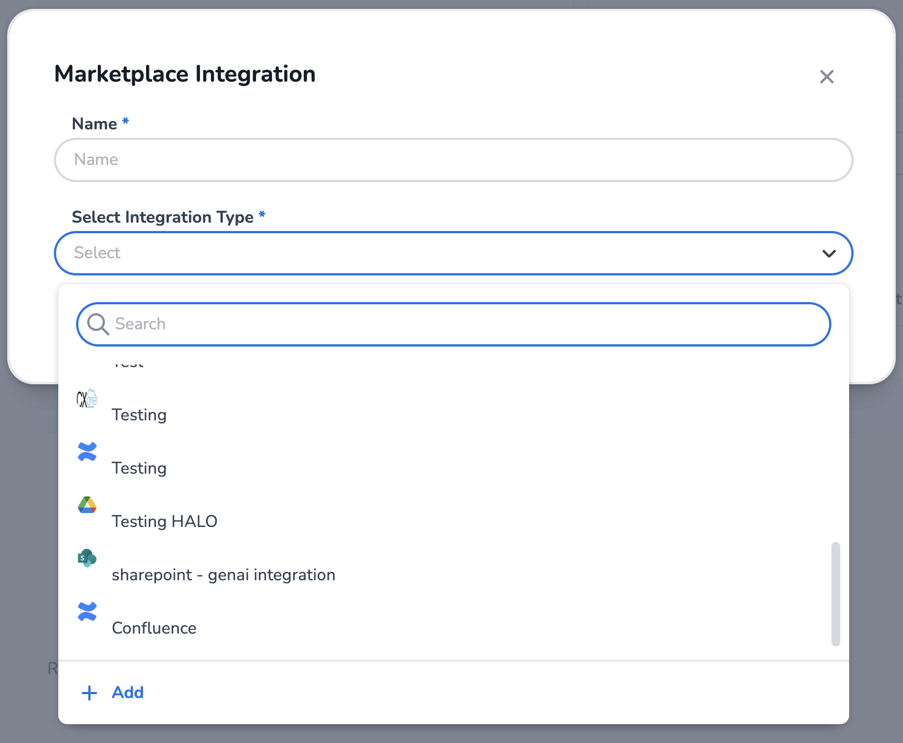The width and height of the screenshot is (903, 743).
Task: Click the dropdown list scrollbar thumb
Action: [x=835, y=594]
